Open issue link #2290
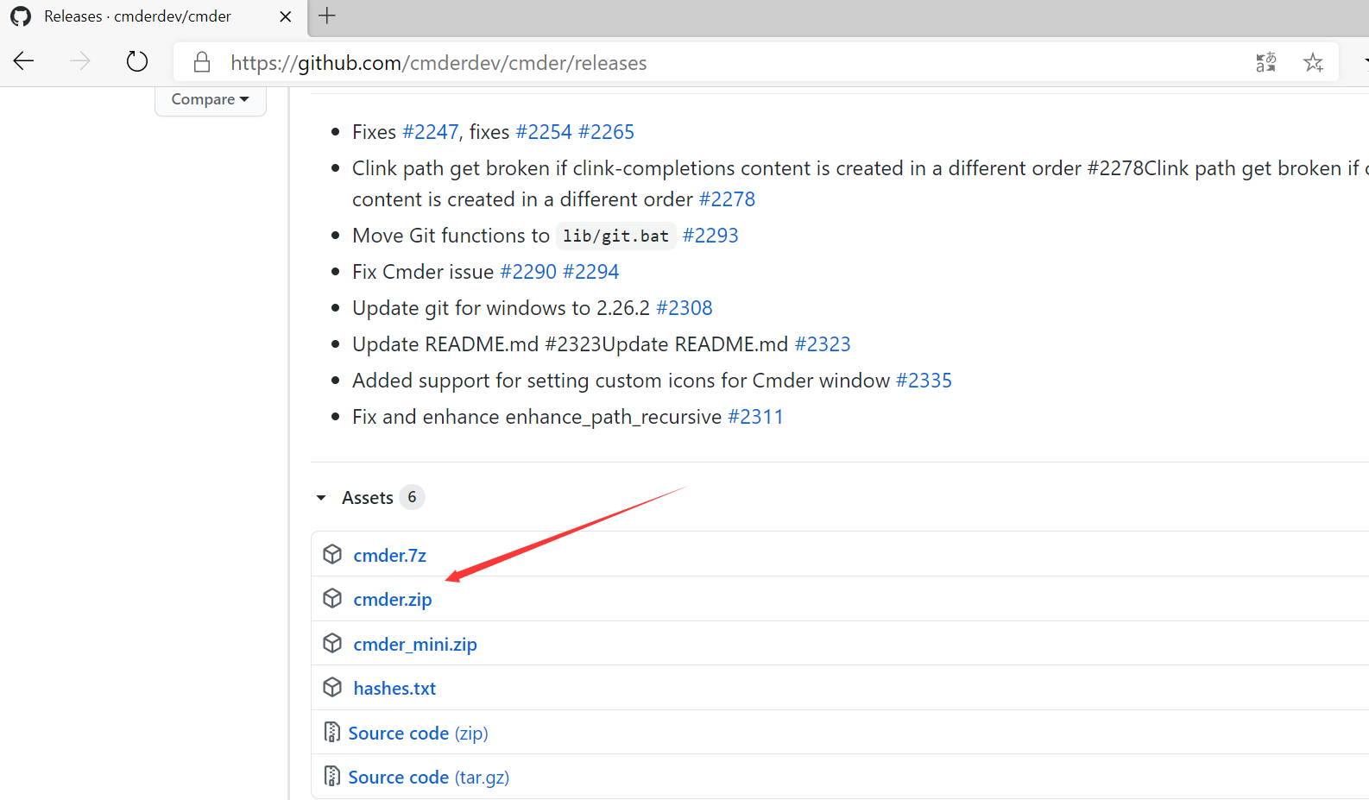Image resolution: width=1369 pixels, height=800 pixels. point(528,272)
